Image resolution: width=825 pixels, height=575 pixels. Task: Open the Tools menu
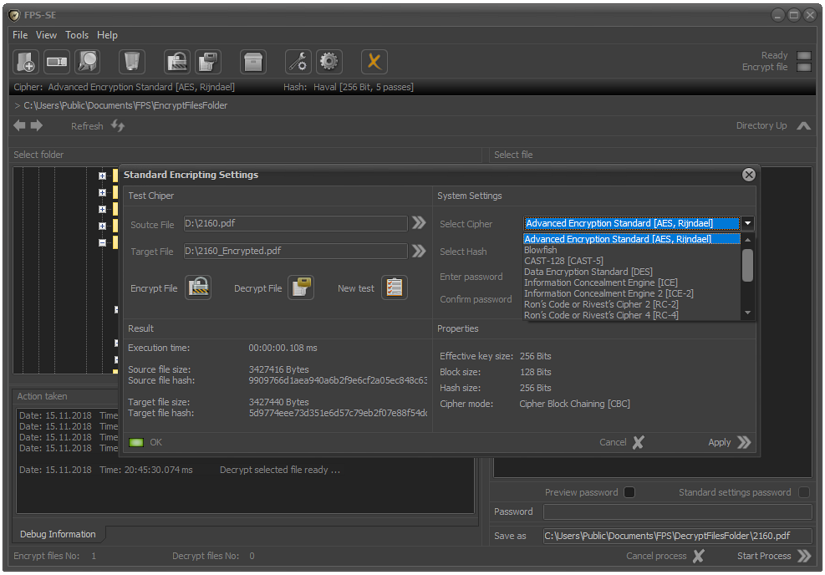click(77, 35)
